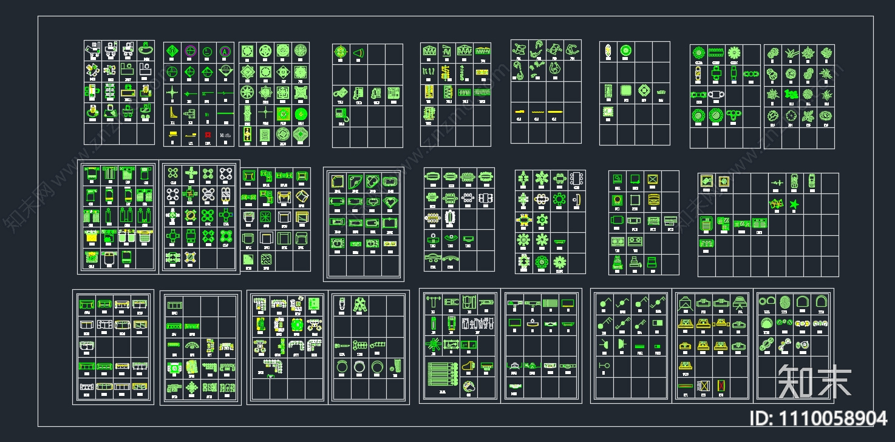This screenshot has width=895, height=442.
Task: Select the red square block symbol
Action: tap(208, 135)
